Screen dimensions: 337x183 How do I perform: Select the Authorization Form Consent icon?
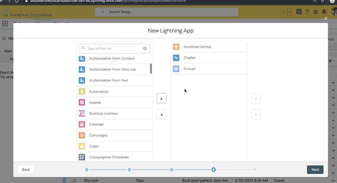point(82,59)
